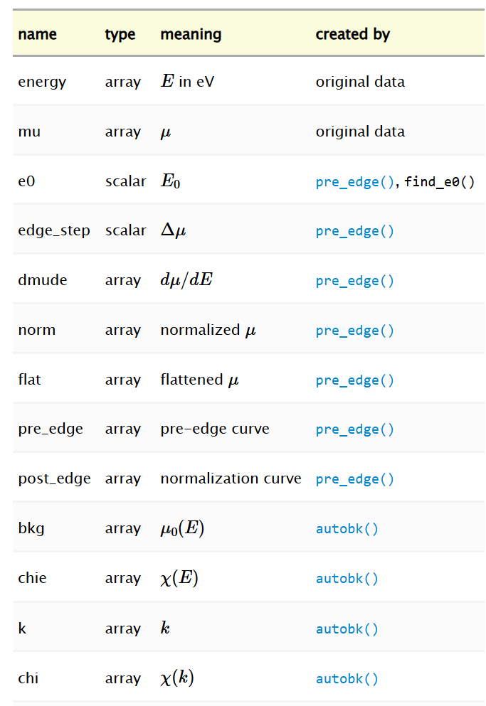Screen dimensions: 486x706
Task: Follow autobk() link in chie row
Action: tap(347, 579)
